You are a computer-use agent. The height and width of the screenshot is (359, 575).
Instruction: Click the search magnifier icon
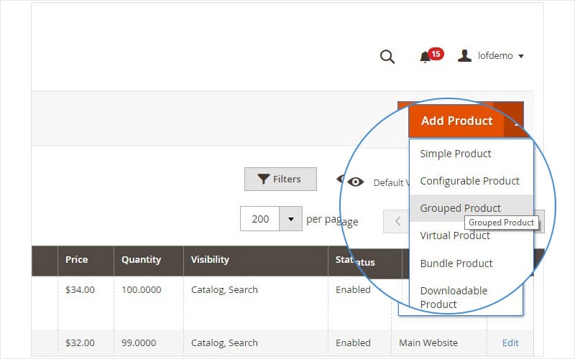coord(387,57)
